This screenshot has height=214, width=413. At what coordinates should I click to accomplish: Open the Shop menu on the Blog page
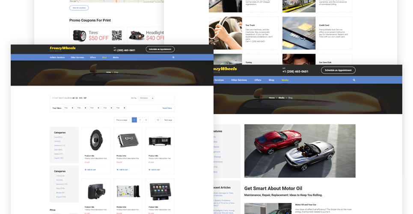click(x=271, y=80)
